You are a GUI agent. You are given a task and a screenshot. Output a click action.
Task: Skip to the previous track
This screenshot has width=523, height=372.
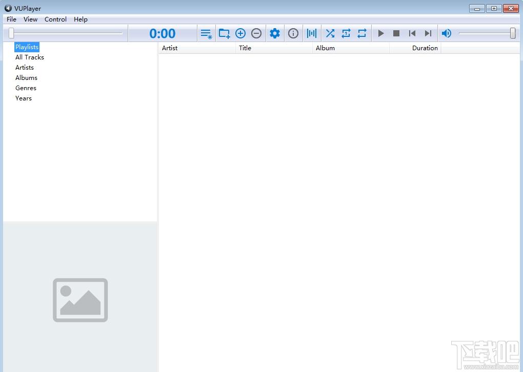412,33
